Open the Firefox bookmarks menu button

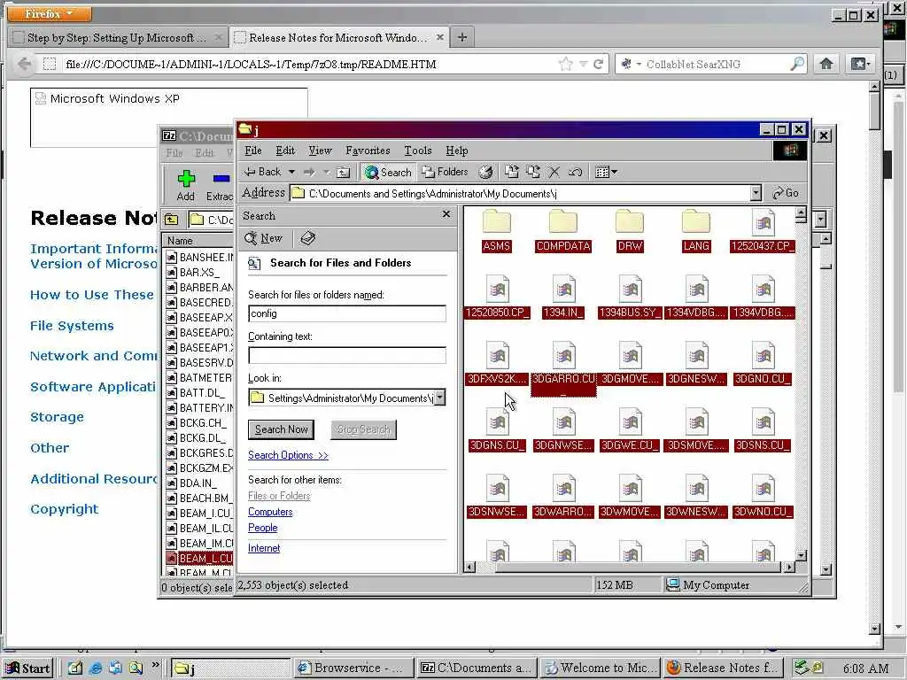coord(858,64)
